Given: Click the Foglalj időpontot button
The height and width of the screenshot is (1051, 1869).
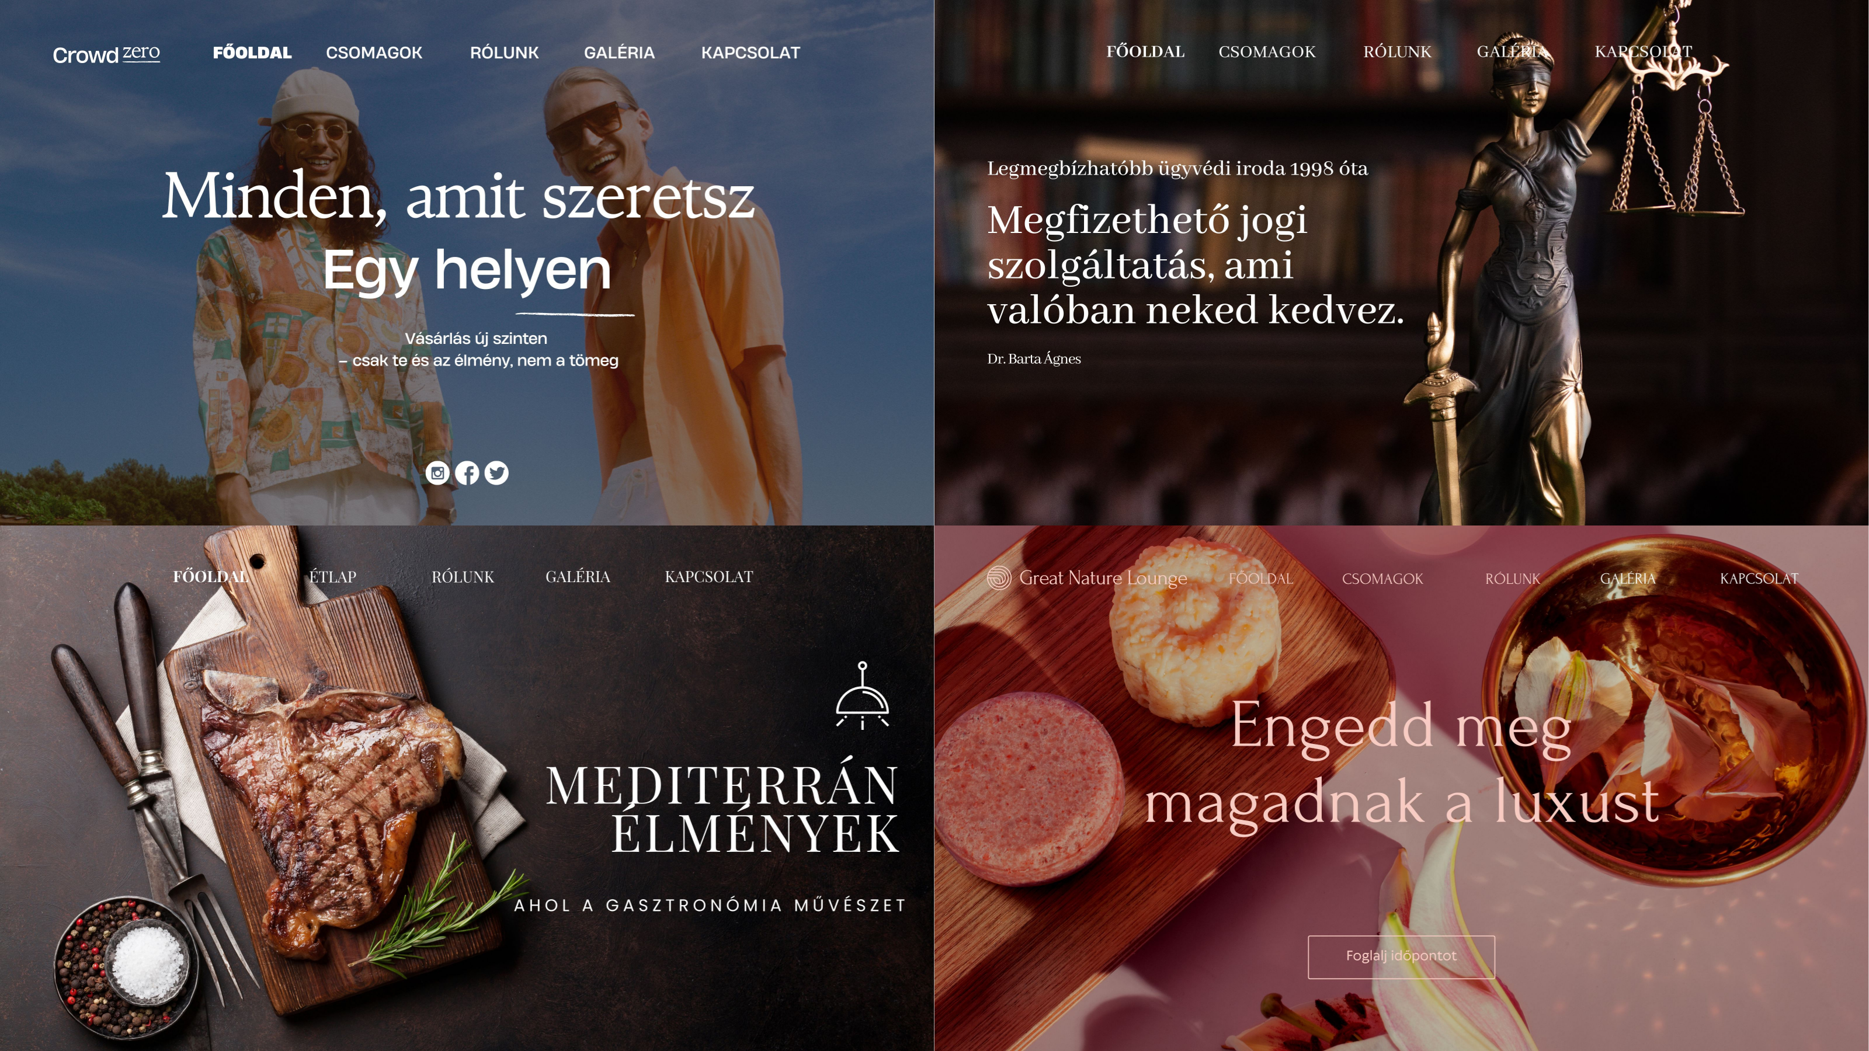Looking at the screenshot, I should tap(1401, 957).
